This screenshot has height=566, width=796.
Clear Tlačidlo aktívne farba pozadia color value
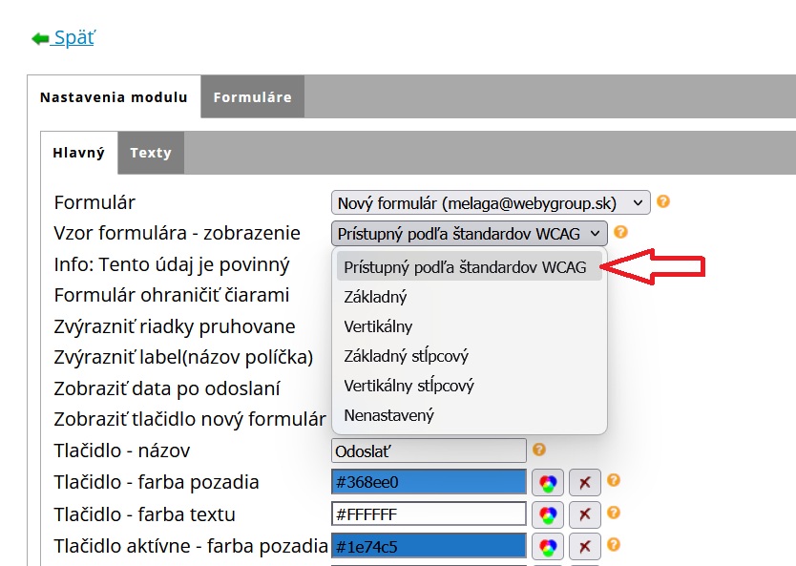(584, 547)
